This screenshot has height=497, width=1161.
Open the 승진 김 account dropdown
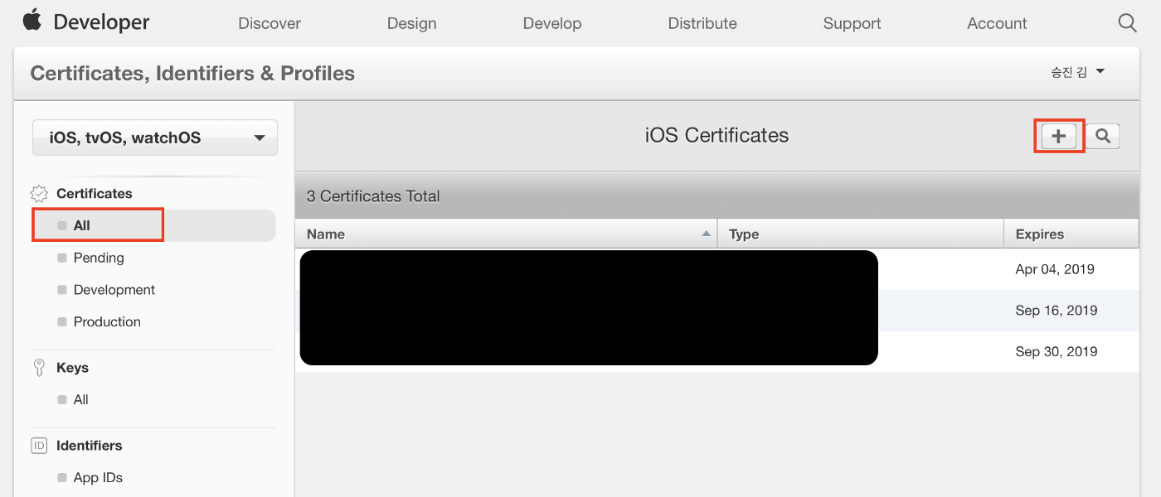pos(1077,72)
